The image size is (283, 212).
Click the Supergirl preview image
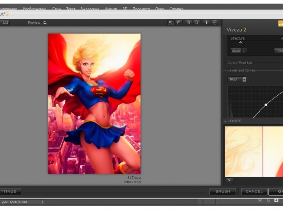pos(94,104)
